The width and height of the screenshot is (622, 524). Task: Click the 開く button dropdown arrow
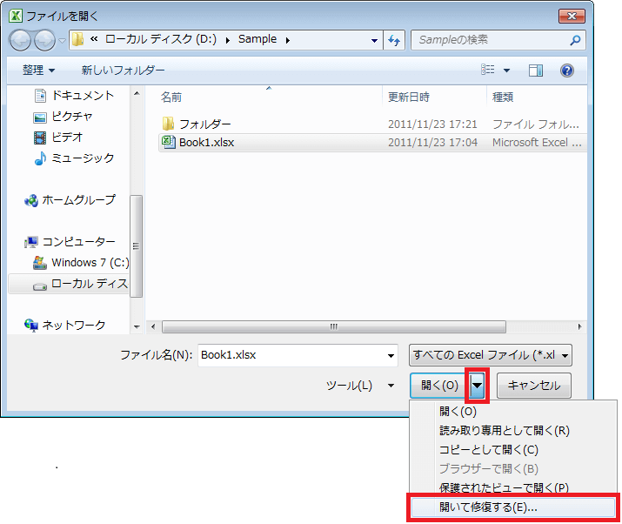(x=477, y=386)
